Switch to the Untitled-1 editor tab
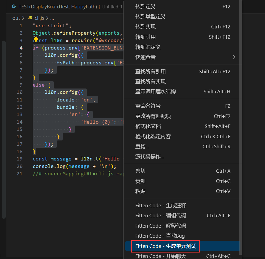265x259 pixels. pos(112,6)
